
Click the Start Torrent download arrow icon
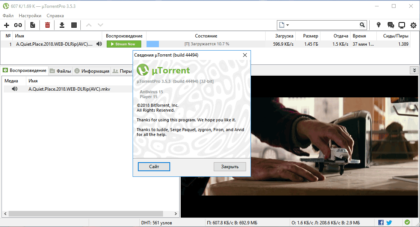(62, 25)
